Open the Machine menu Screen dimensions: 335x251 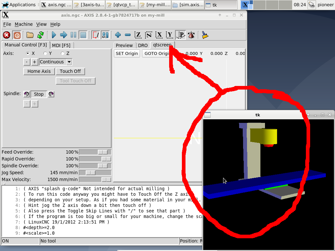pyautogui.click(x=24, y=24)
